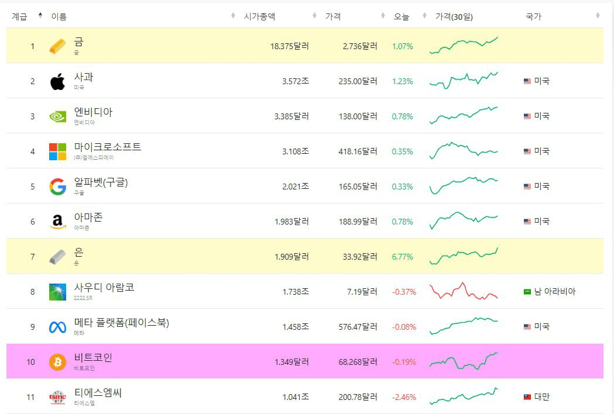Open the 비트코인 asset link

[x=93, y=358]
